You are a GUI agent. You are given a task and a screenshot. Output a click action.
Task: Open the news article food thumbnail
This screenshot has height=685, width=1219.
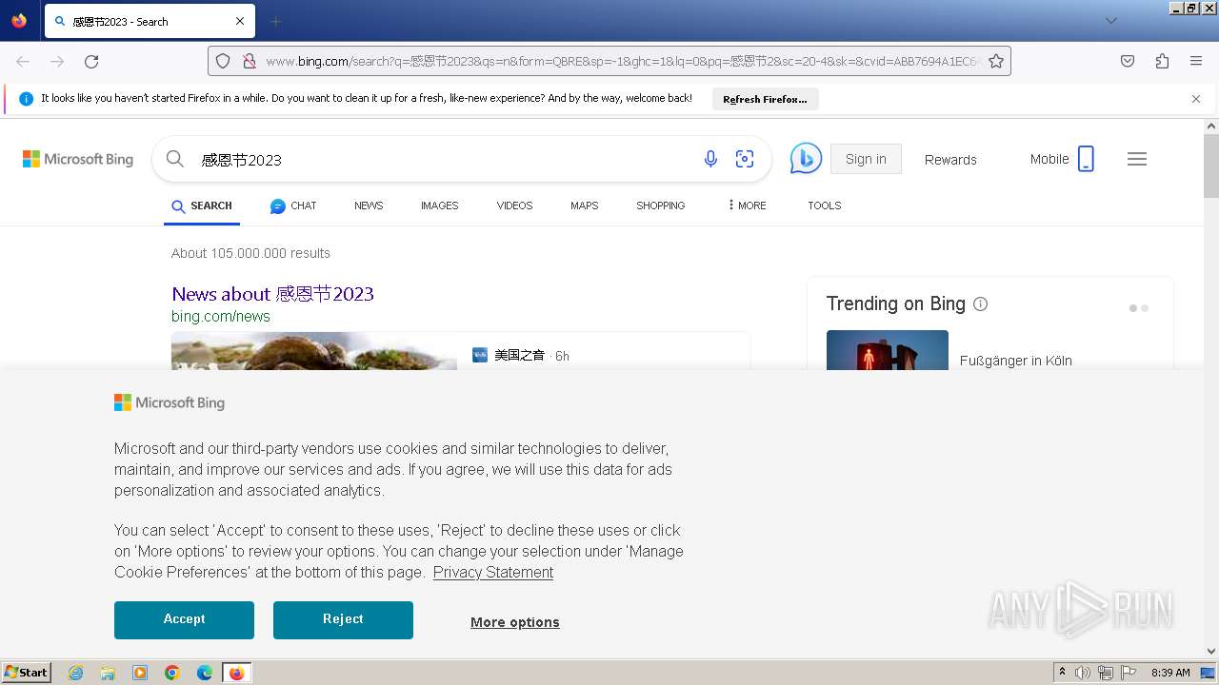pos(314,351)
